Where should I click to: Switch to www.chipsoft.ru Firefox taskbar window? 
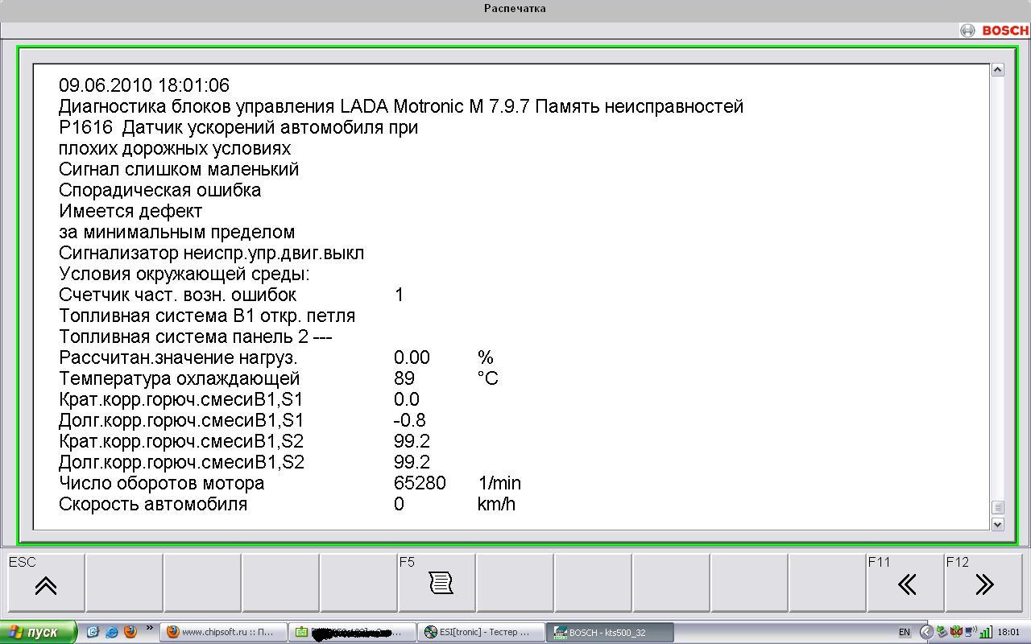(x=220, y=632)
